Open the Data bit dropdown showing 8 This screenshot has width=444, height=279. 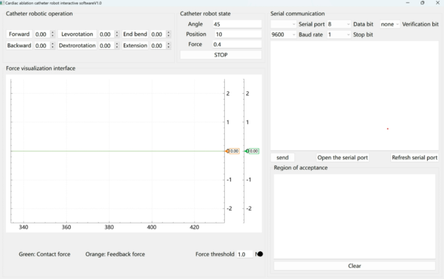[x=338, y=24]
